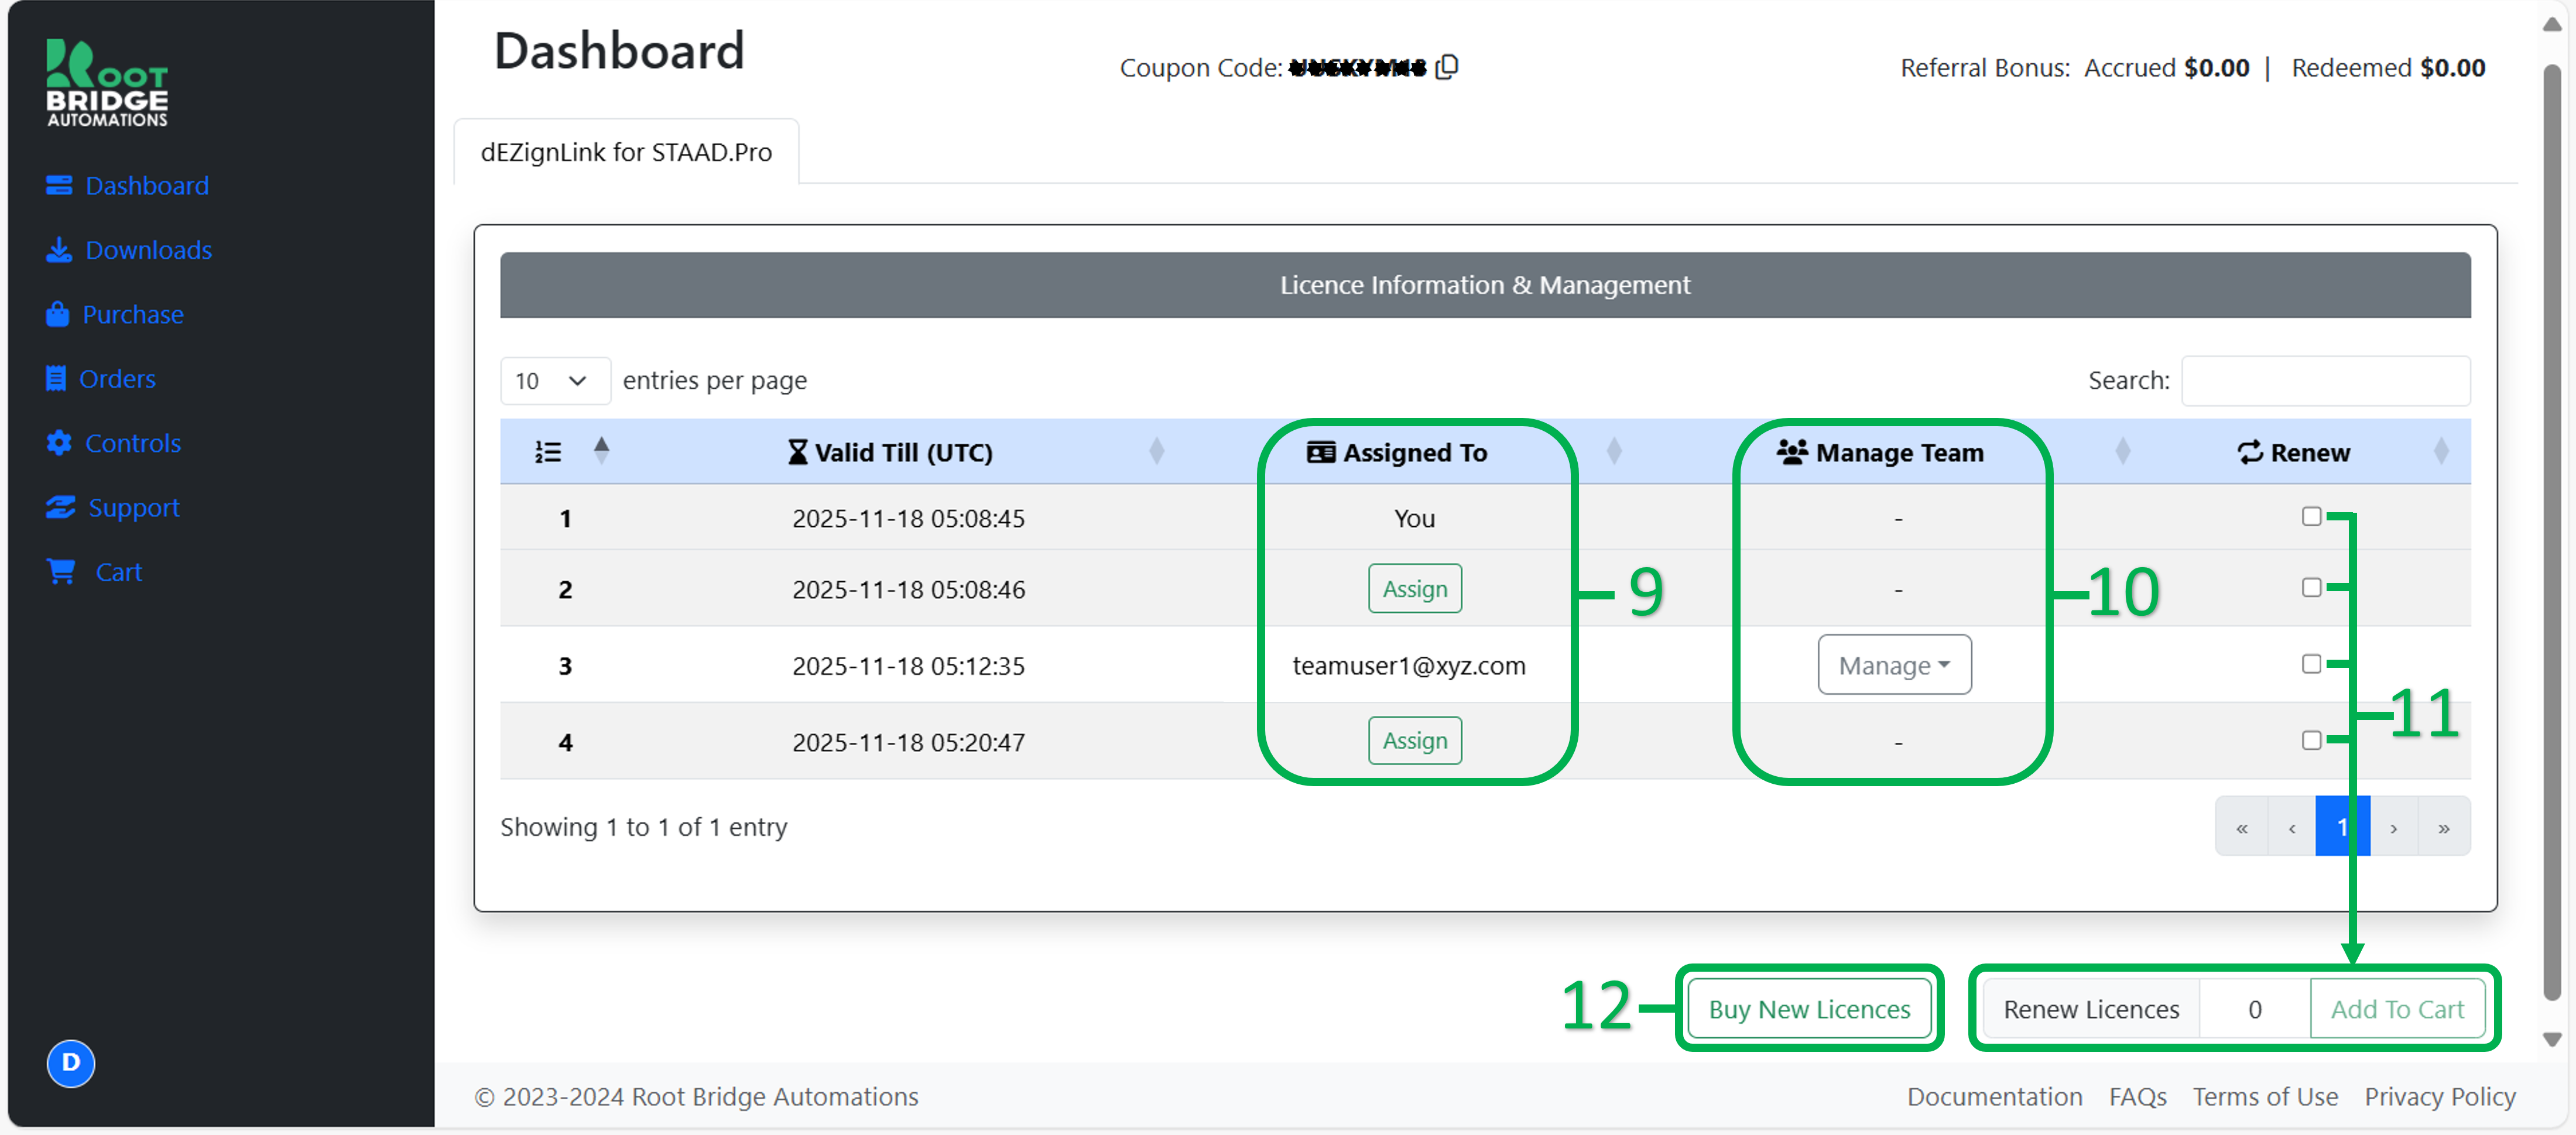Focus the licence Search field

coord(2325,381)
